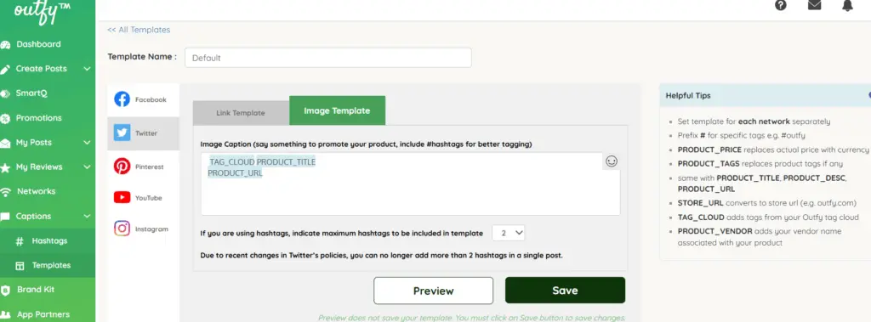This screenshot has height=322, width=871.
Task: Click the Helpful Tips panel header
Action: [x=765, y=95]
